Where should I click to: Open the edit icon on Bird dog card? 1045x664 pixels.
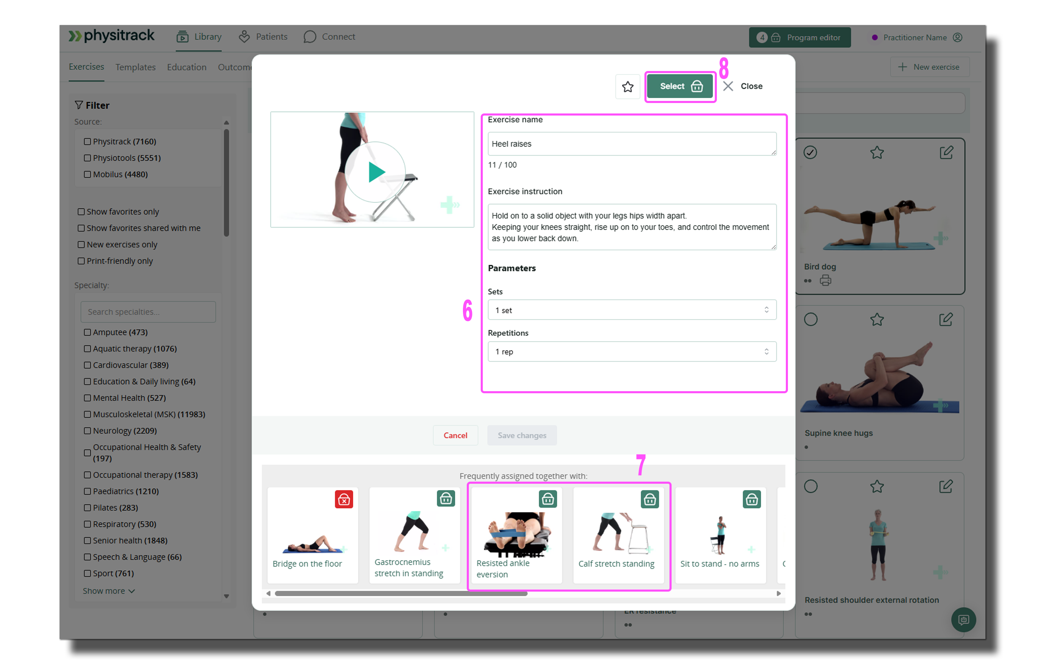pos(946,152)
